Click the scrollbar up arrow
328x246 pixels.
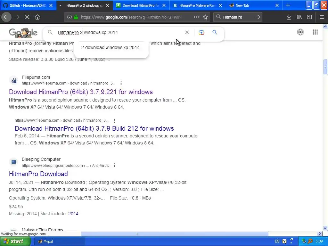(x=325, y=26)
